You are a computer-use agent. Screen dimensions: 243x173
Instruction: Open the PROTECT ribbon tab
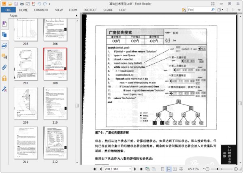click(x=90, y=10)
